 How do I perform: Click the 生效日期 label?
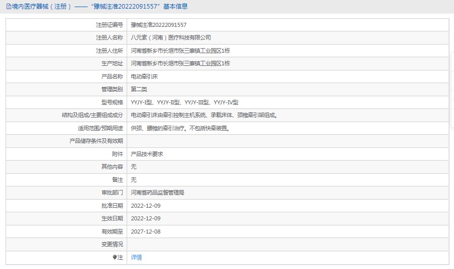point(112,219)
